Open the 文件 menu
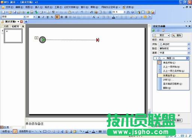This screenshot has width=192, height=138. click(x=9, y=7)
